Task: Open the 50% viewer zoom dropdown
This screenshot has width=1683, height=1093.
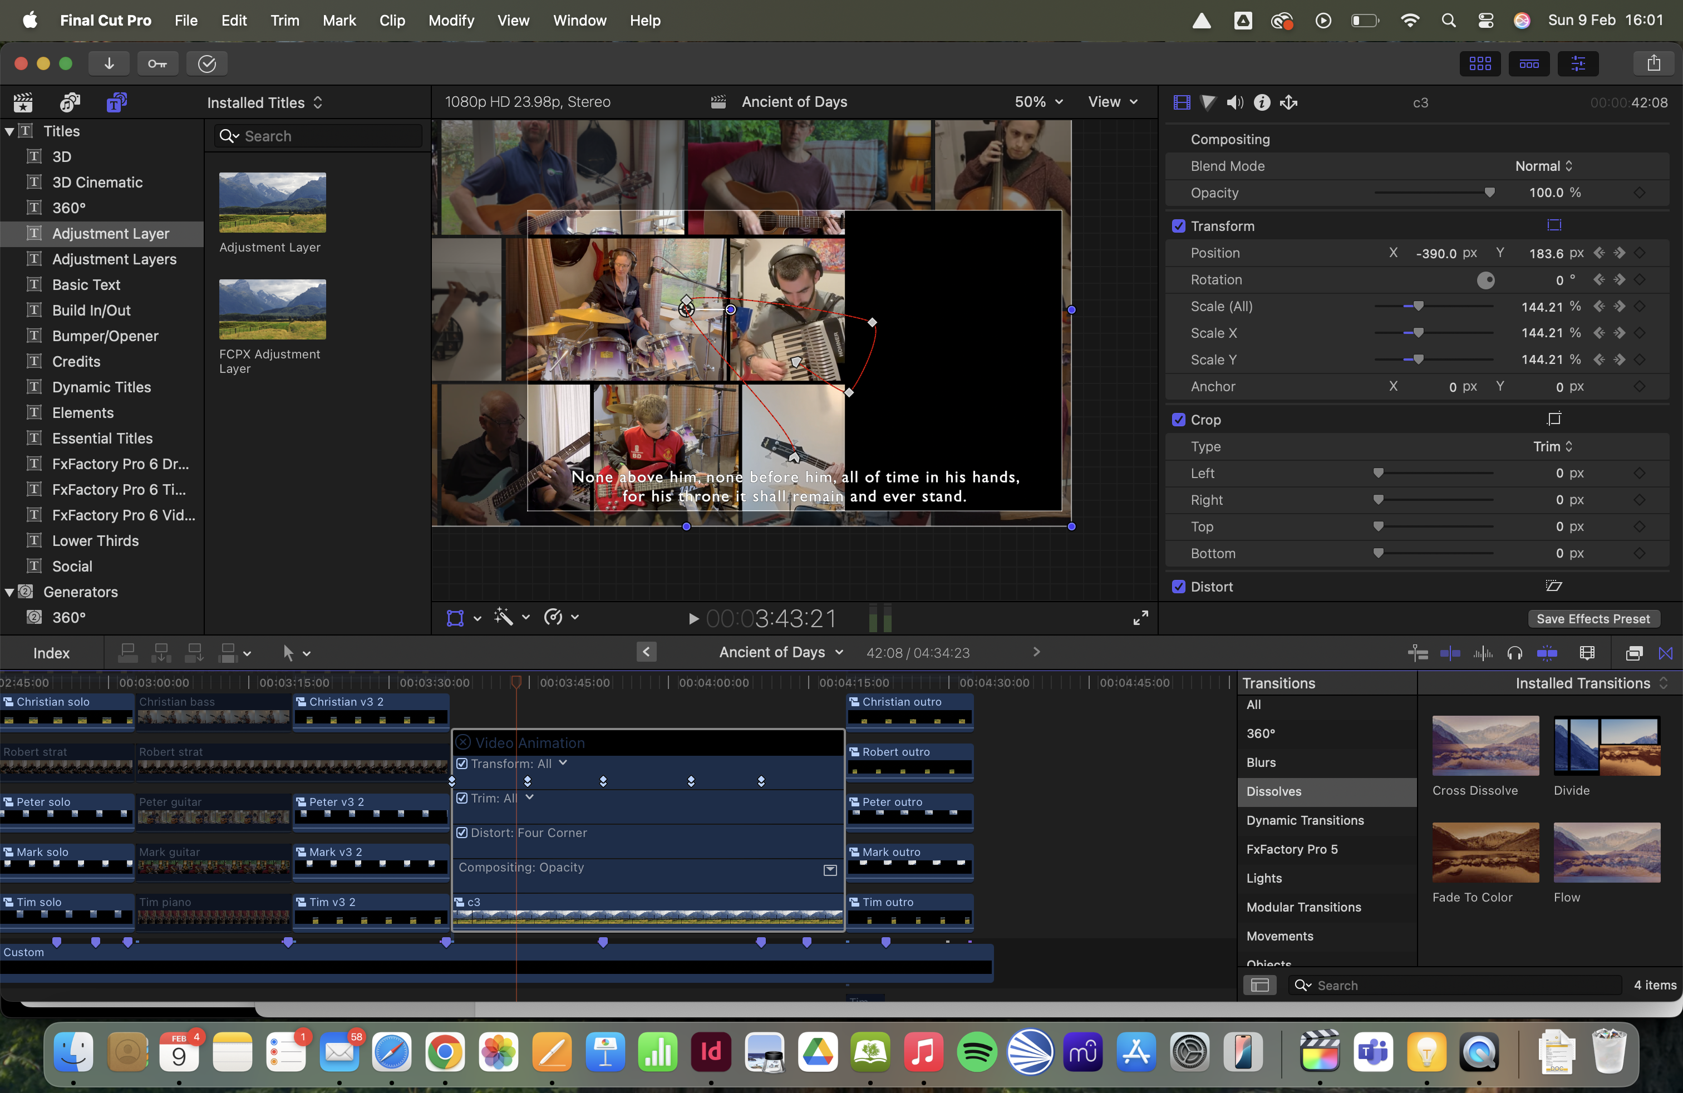Action: pyautogui.click(x=1038, y=102)
